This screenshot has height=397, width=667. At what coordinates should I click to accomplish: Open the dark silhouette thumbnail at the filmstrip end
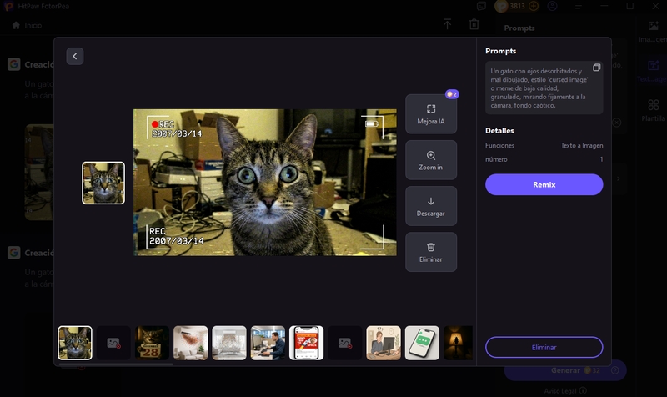[458, 343]
